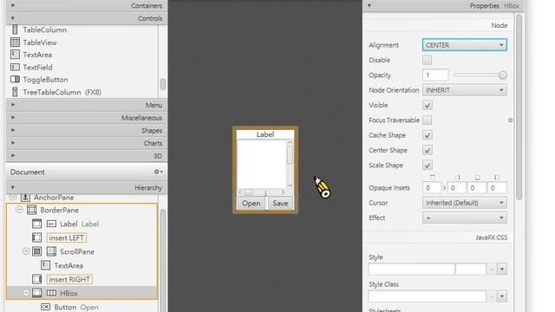
Task: Click the BorderPane icon in hierarchy
Action: tap(31, 210)
